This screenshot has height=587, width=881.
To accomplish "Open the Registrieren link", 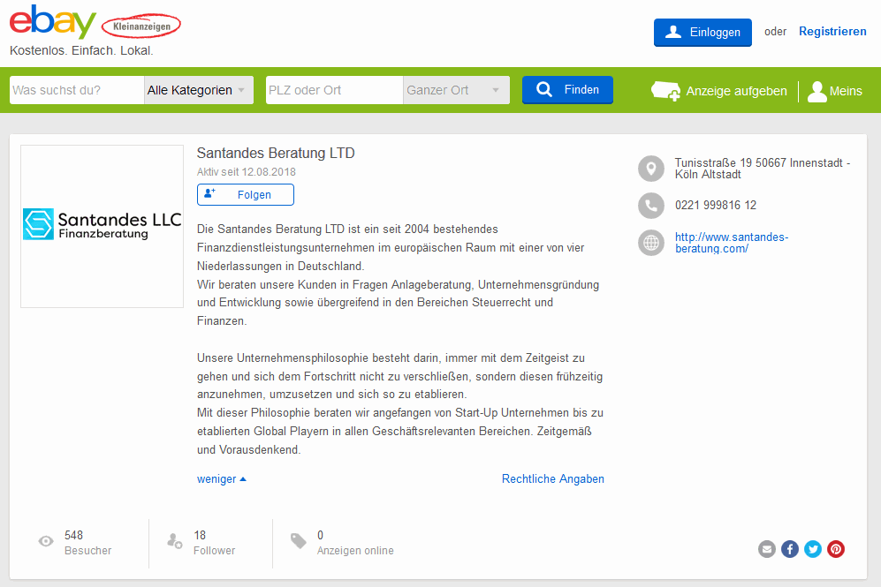I will (x=832, y=32).
